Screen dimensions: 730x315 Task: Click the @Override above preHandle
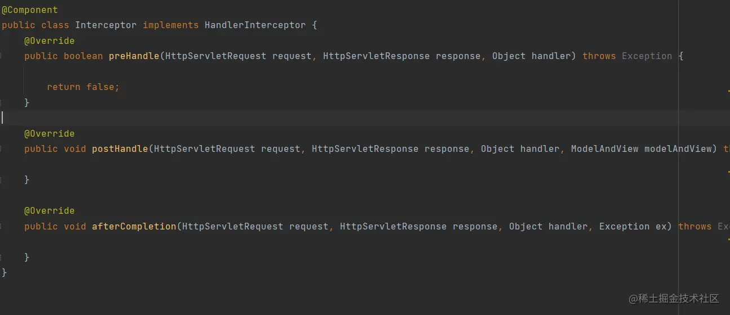point(49,40)
